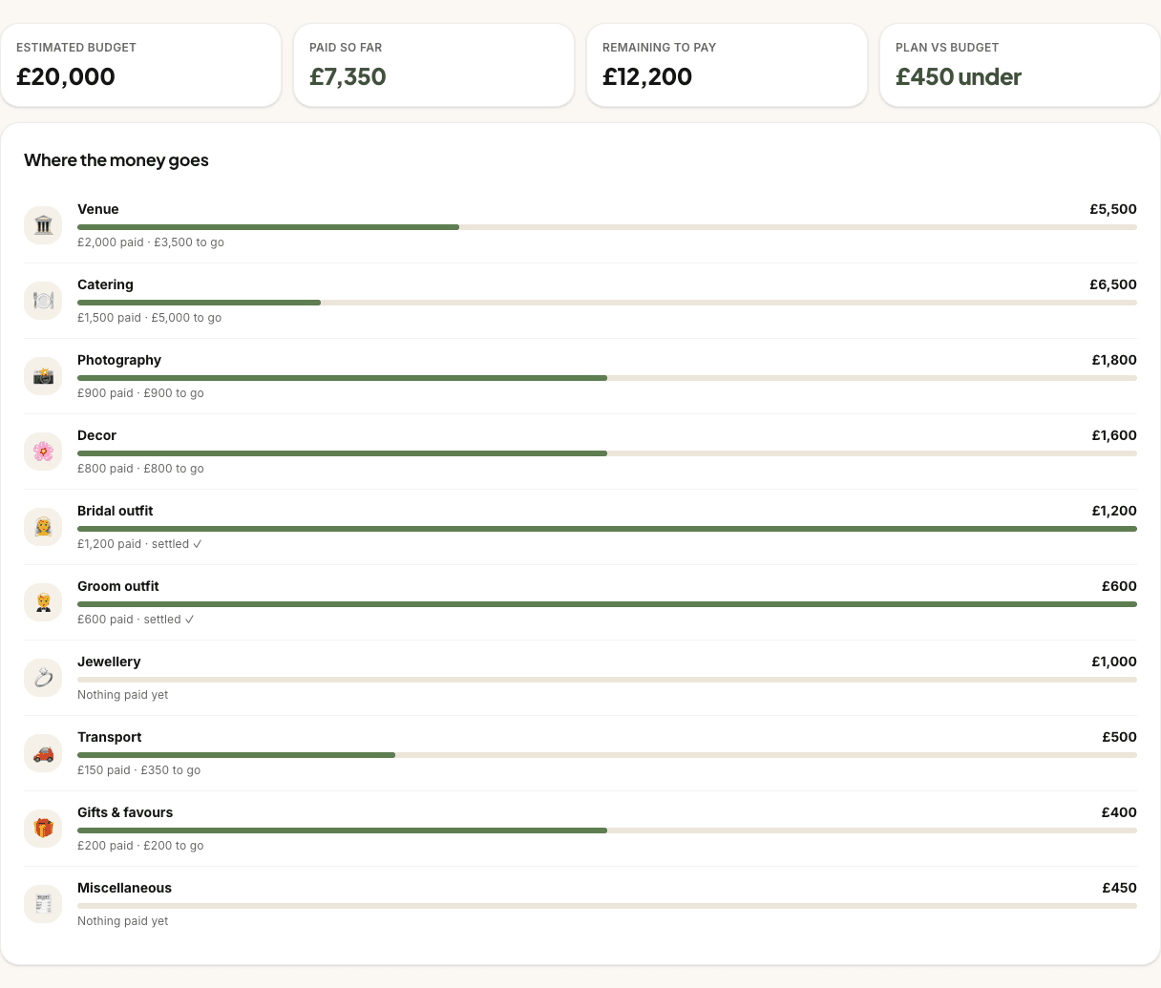Click the Venue total £5,500
The width and height of the screenshot is (1161, 988).
1113,209
